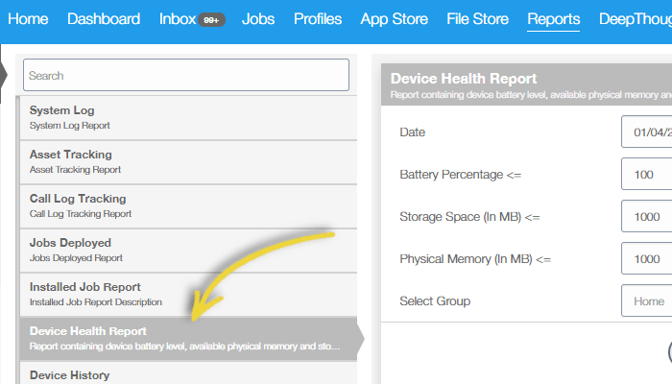The width and height of the screenshot is (672, 384).
Task: Open the App Store tab
Action: click(395, 19)
